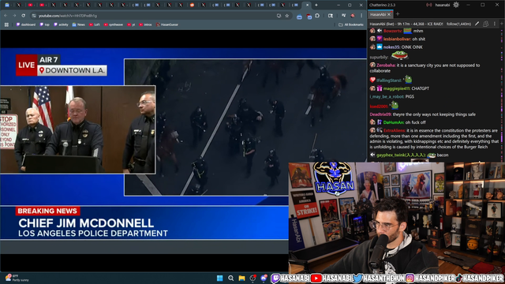Open the synthwave bookmark
The height and width of the screenshot is (284, 505).
tap(114, 24)
